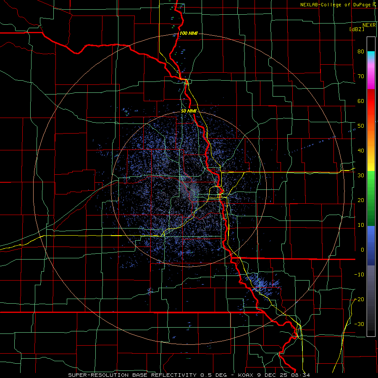The image size is (378, 378).
Task: Click the 60 value on the dBZ scale
Action: (361, 101)
